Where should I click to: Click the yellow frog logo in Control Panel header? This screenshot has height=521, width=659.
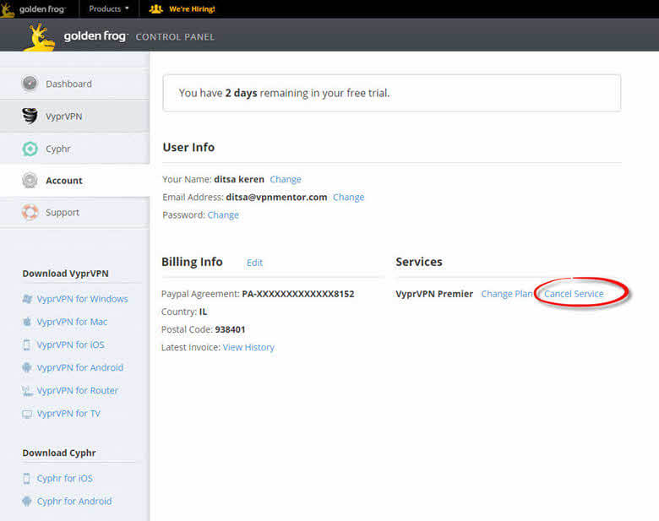point(39,37)
